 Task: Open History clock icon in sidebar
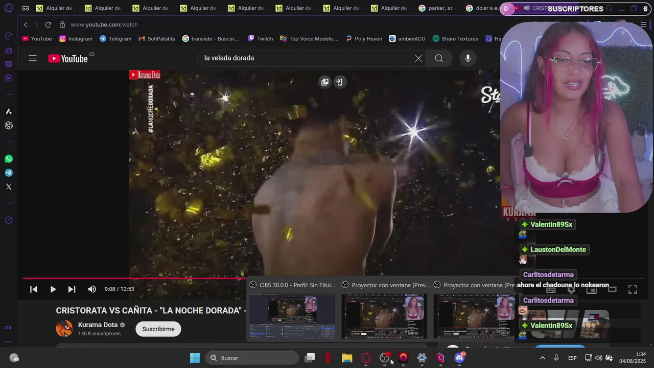click(9, 220)
